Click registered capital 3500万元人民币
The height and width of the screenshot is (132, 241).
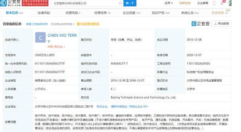[x=45, y=55]
